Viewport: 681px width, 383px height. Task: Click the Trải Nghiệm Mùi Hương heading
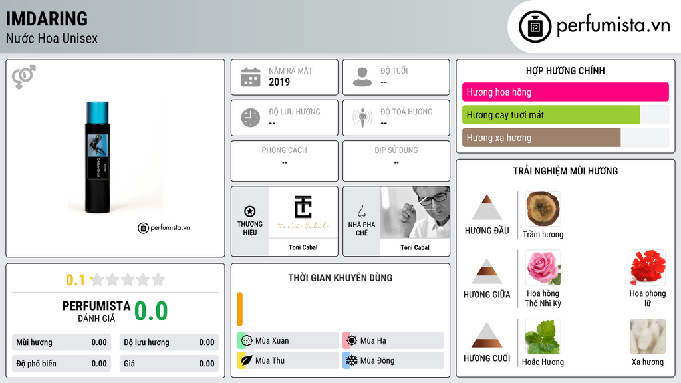[565, 171]
